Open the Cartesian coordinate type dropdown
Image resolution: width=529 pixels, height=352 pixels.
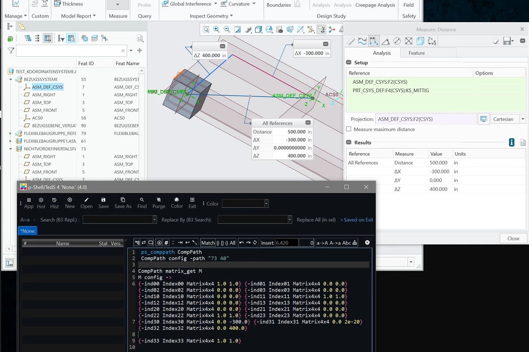[x=523, y=119]
